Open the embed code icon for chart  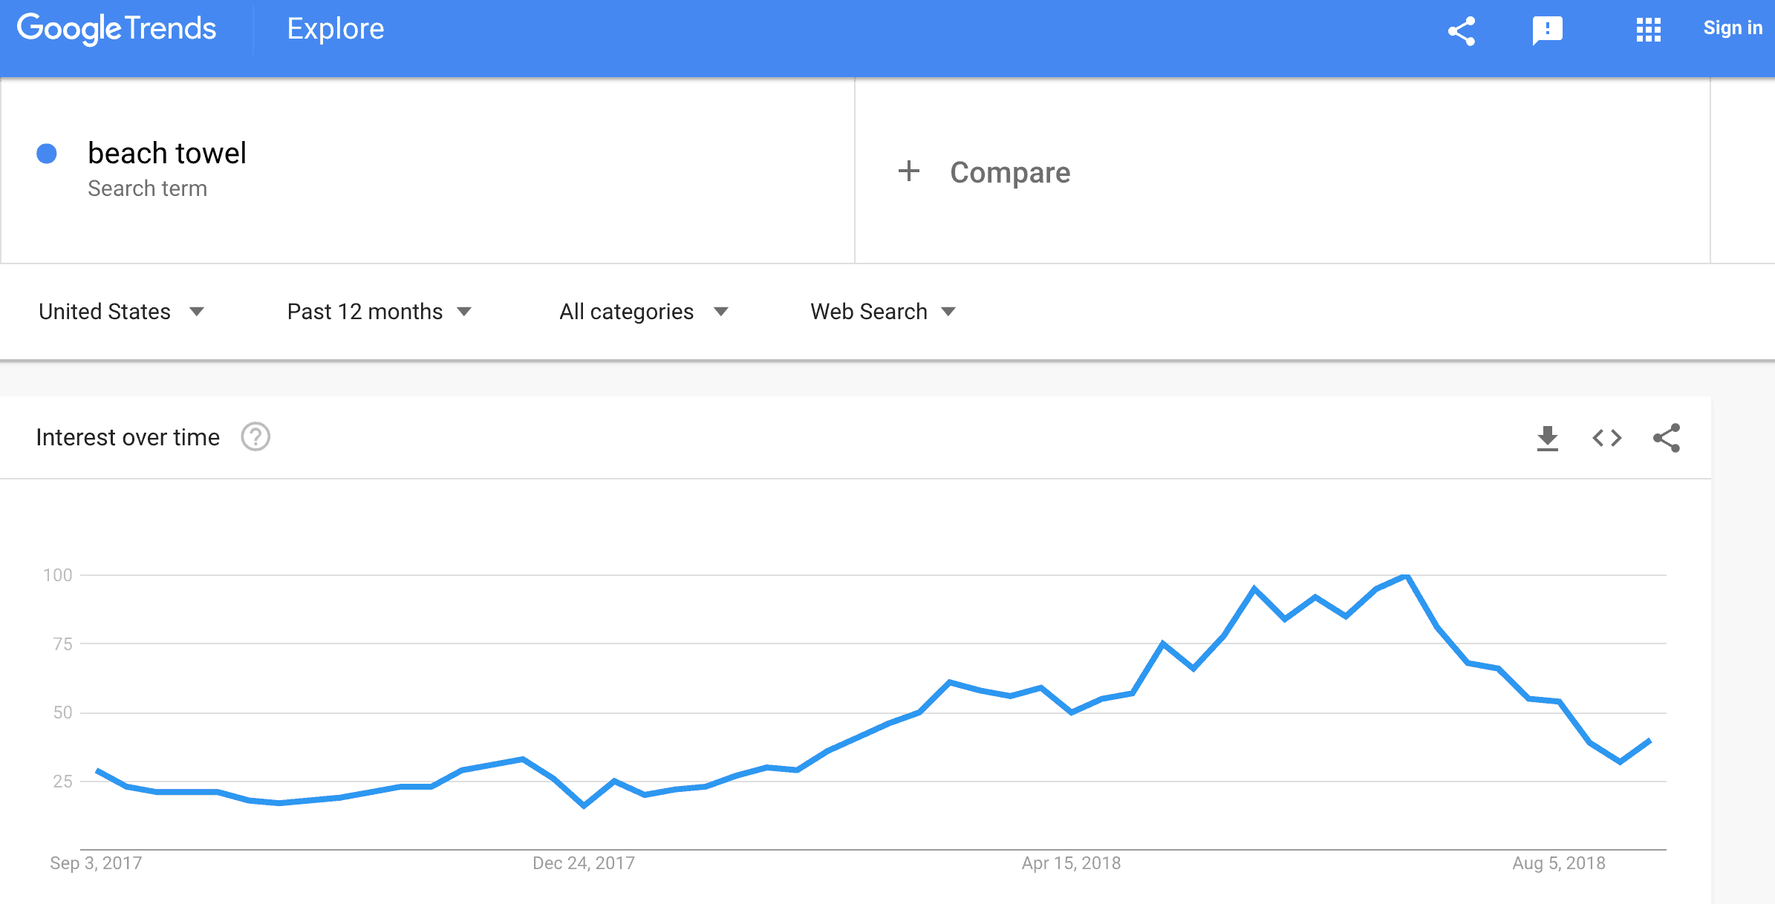click(x=1606, y=438)
